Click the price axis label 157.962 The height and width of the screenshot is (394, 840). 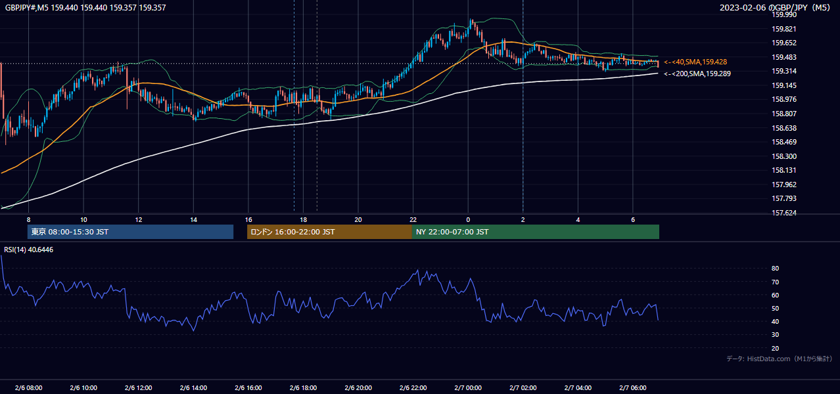[783, 185]
